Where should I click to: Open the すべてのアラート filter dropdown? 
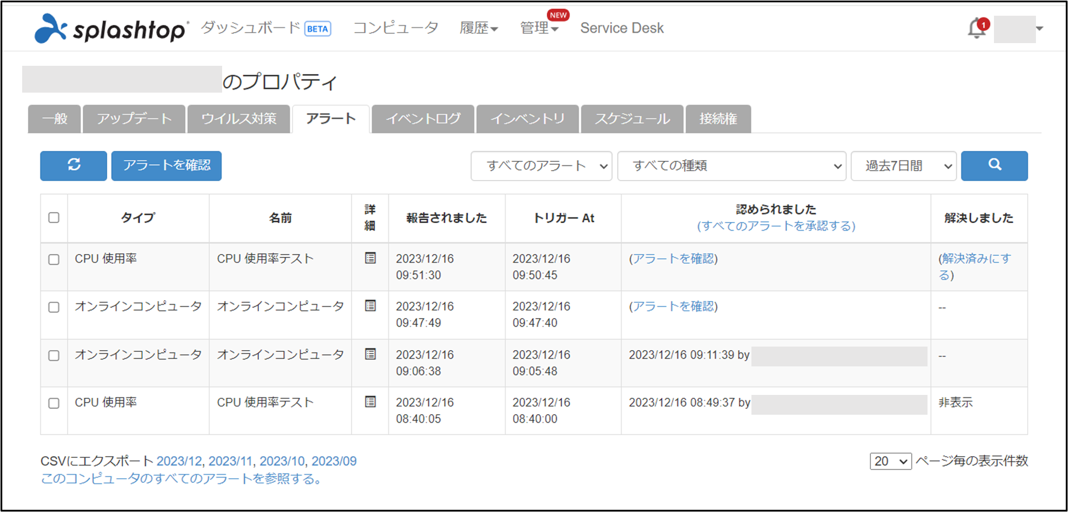[x=541, y=166]
